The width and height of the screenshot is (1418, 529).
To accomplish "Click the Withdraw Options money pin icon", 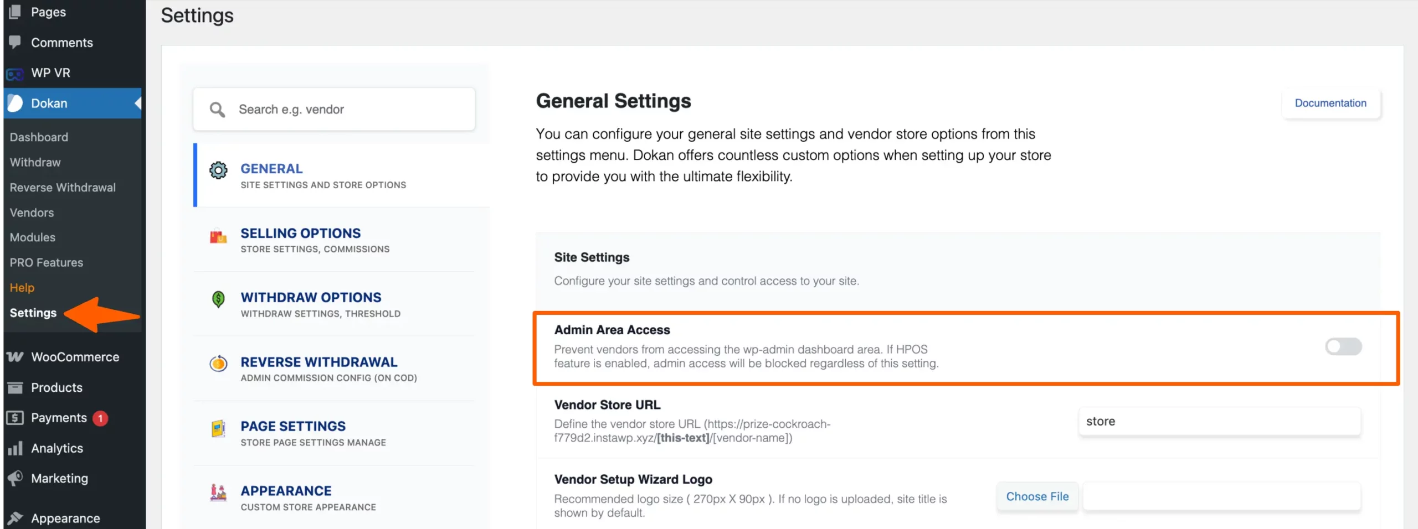I will click(x=218, y=300).
